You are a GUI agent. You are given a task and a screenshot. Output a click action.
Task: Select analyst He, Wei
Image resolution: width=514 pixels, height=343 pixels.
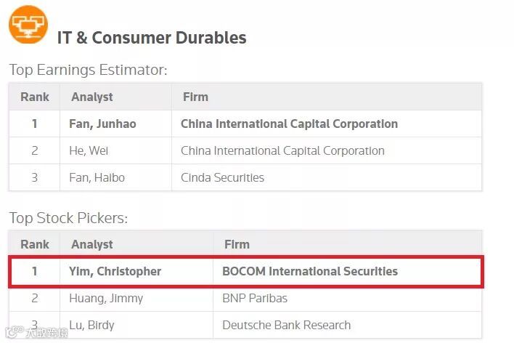[89, 150]
